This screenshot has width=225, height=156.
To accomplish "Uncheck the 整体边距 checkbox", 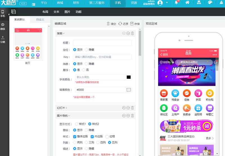I will [x=75, y=137].
